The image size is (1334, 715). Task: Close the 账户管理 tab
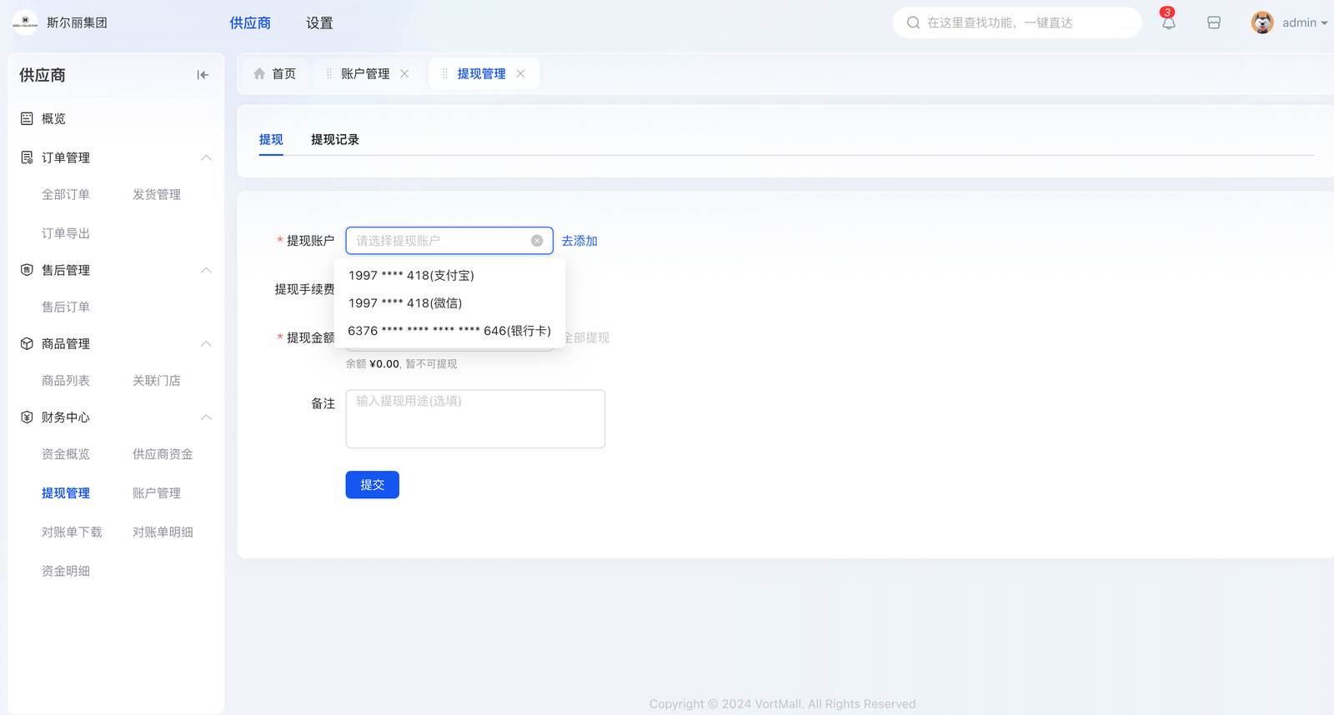click(404, 74)
